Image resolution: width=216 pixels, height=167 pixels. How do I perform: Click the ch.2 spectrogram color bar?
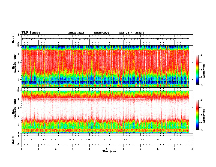point(197,115)
